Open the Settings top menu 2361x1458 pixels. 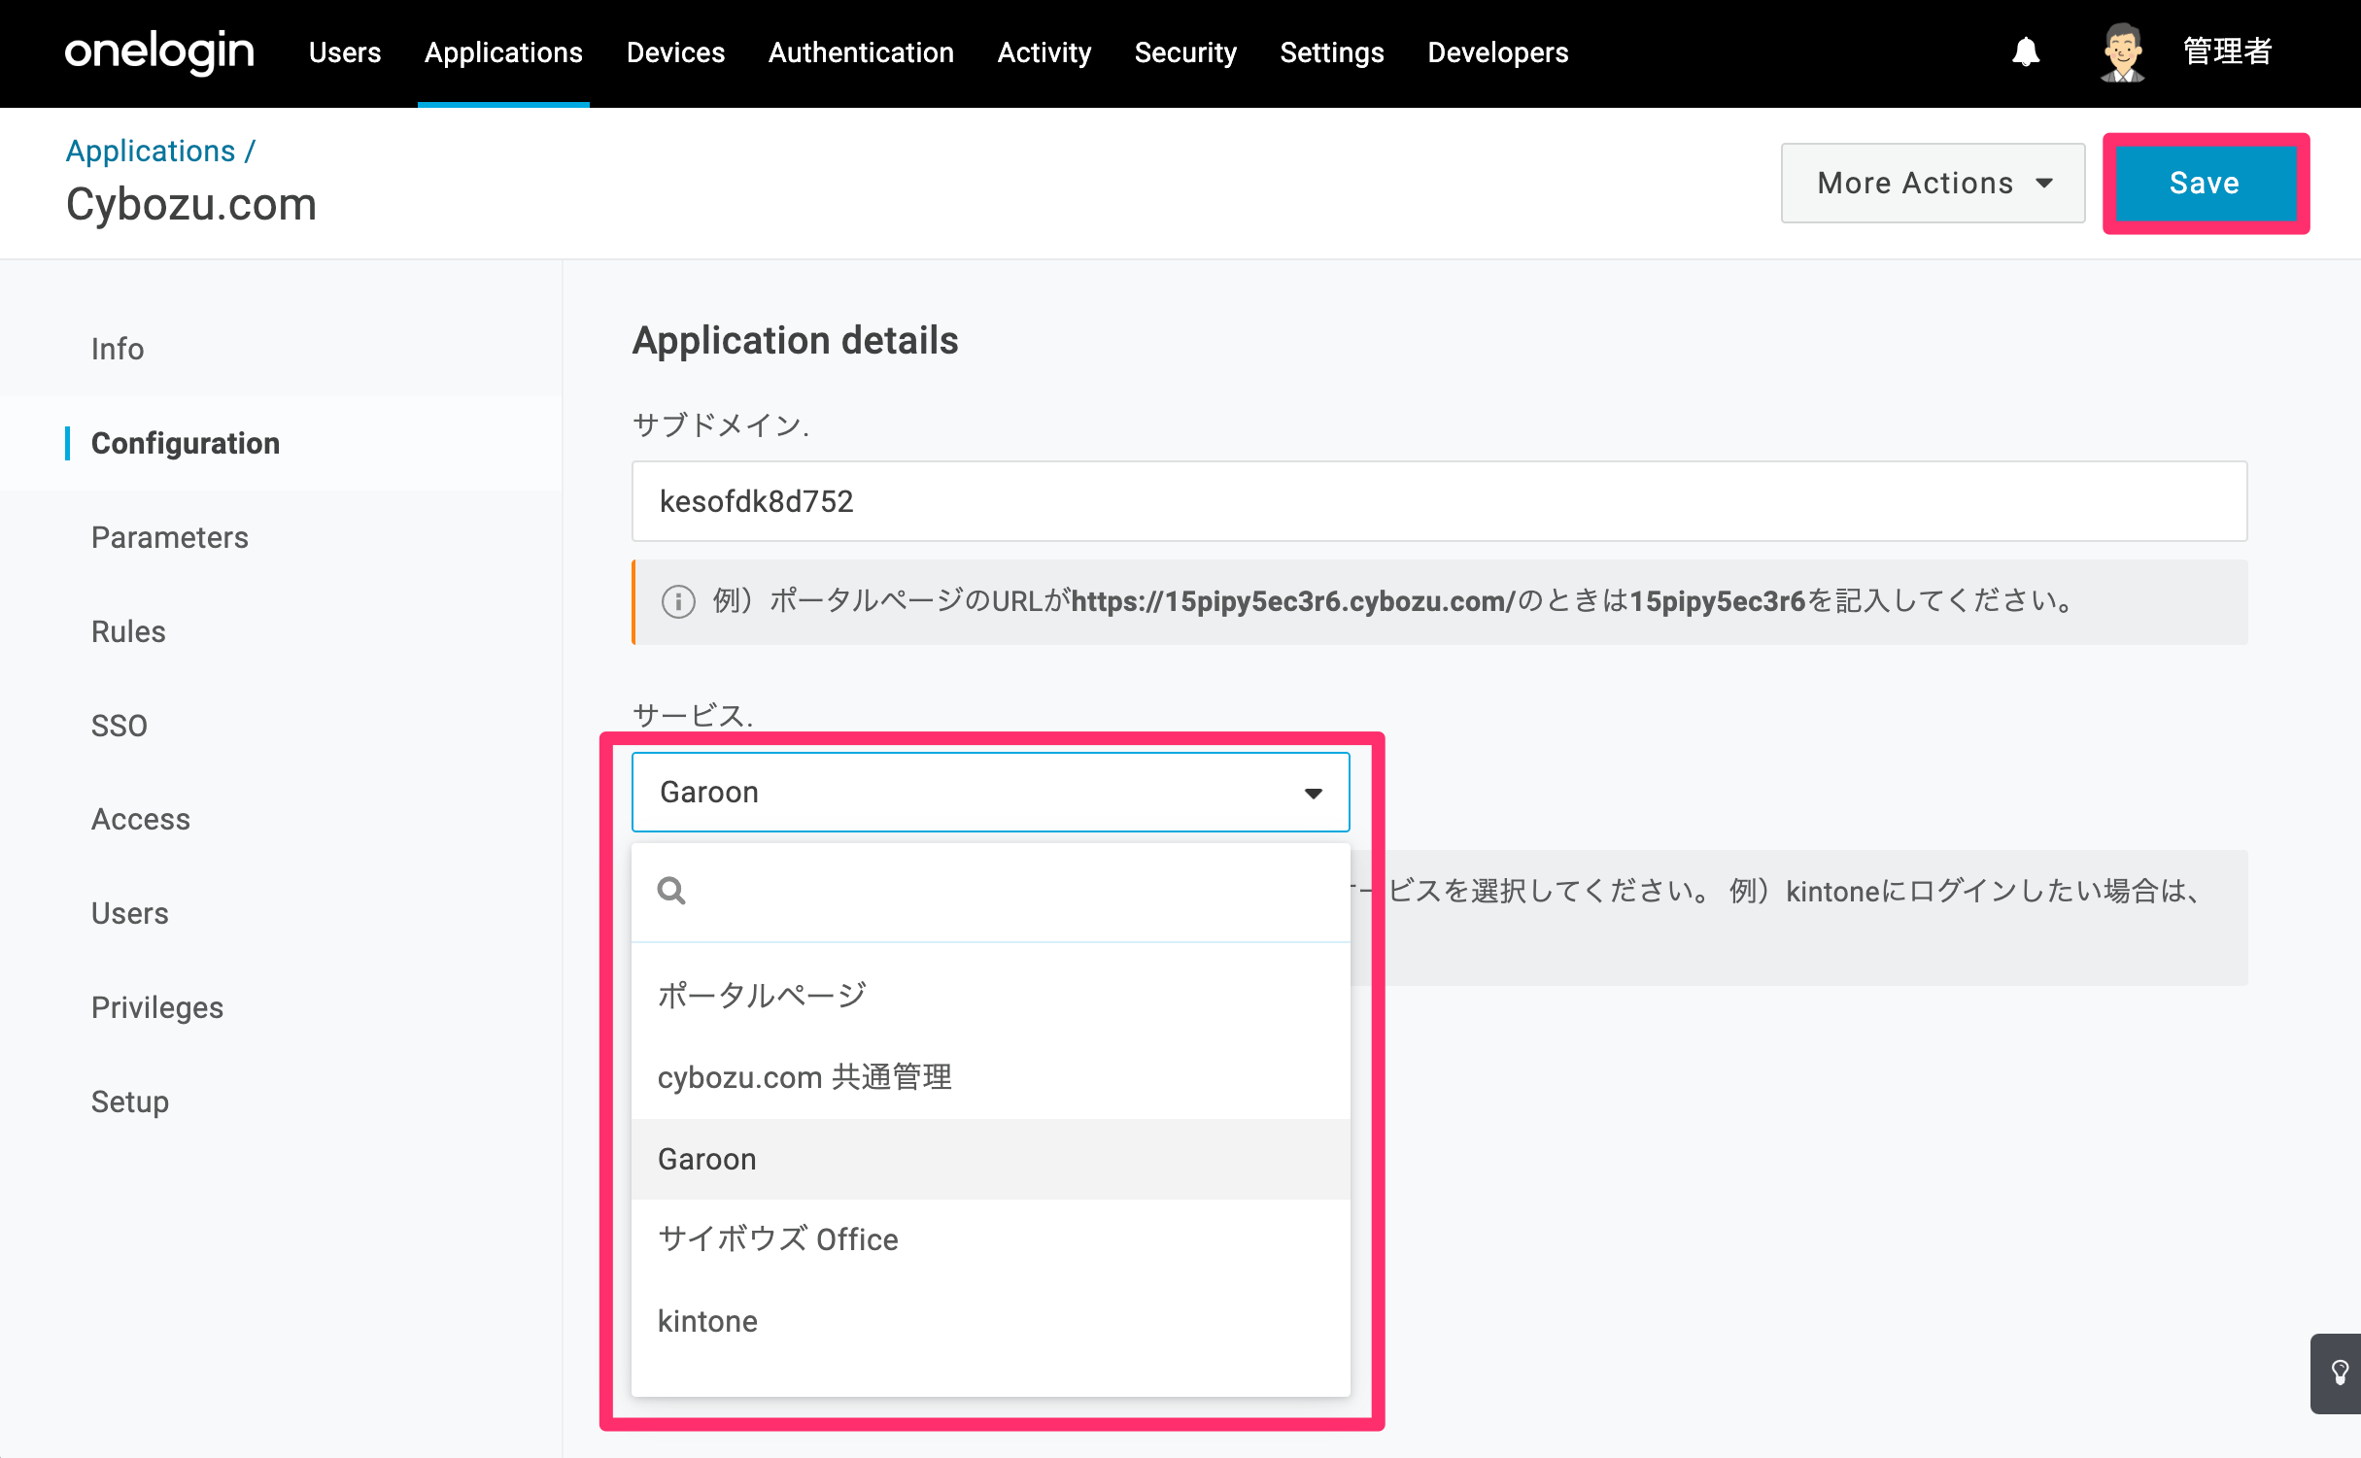pos(1332,52)
